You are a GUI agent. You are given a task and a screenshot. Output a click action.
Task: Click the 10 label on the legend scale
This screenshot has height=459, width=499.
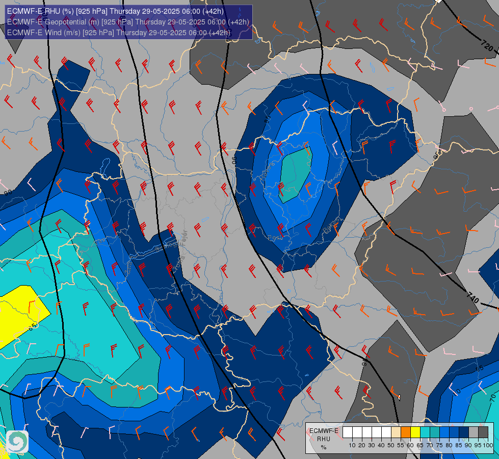point(352,445)
